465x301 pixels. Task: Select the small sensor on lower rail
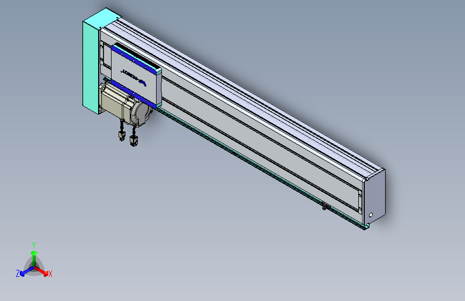[326, 206]
